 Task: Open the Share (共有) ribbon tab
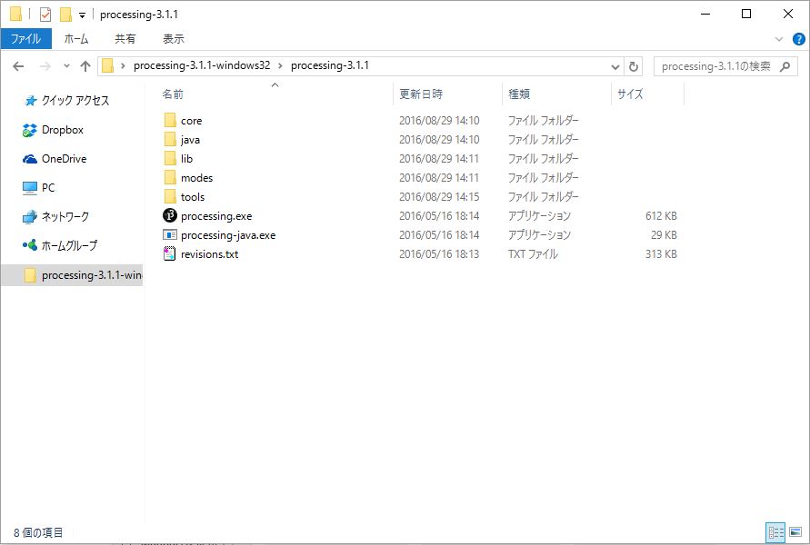125,39
